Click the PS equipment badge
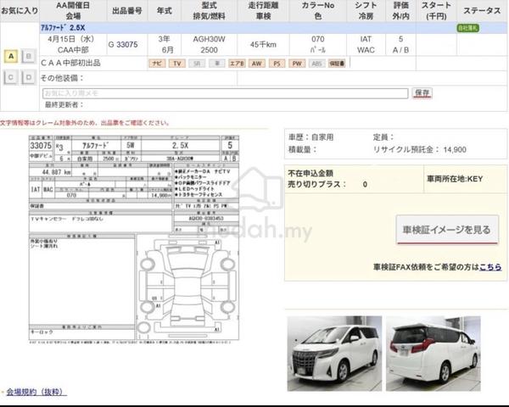The image size is (509, 407). click(x=277, y=64)
